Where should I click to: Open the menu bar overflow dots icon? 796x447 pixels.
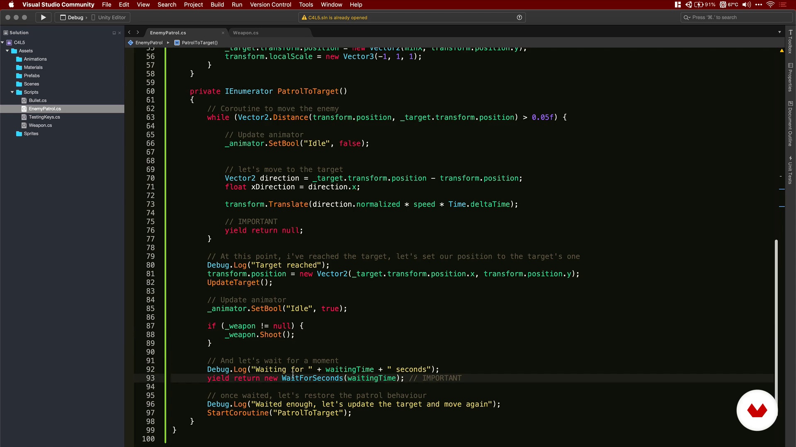coord(759,5)
